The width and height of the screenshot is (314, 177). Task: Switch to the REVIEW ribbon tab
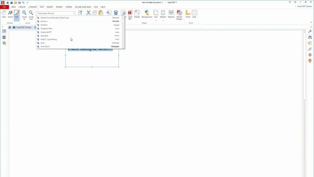tap(59, 7)
